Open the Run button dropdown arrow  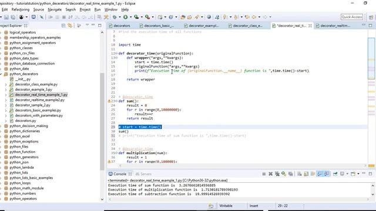pyautogui.click(x=130, y=17)
